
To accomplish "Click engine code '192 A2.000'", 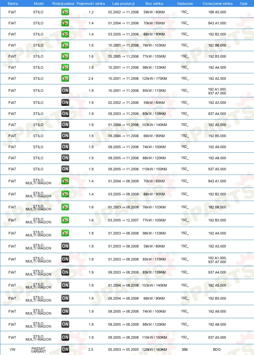I will [x=217, y=78].
